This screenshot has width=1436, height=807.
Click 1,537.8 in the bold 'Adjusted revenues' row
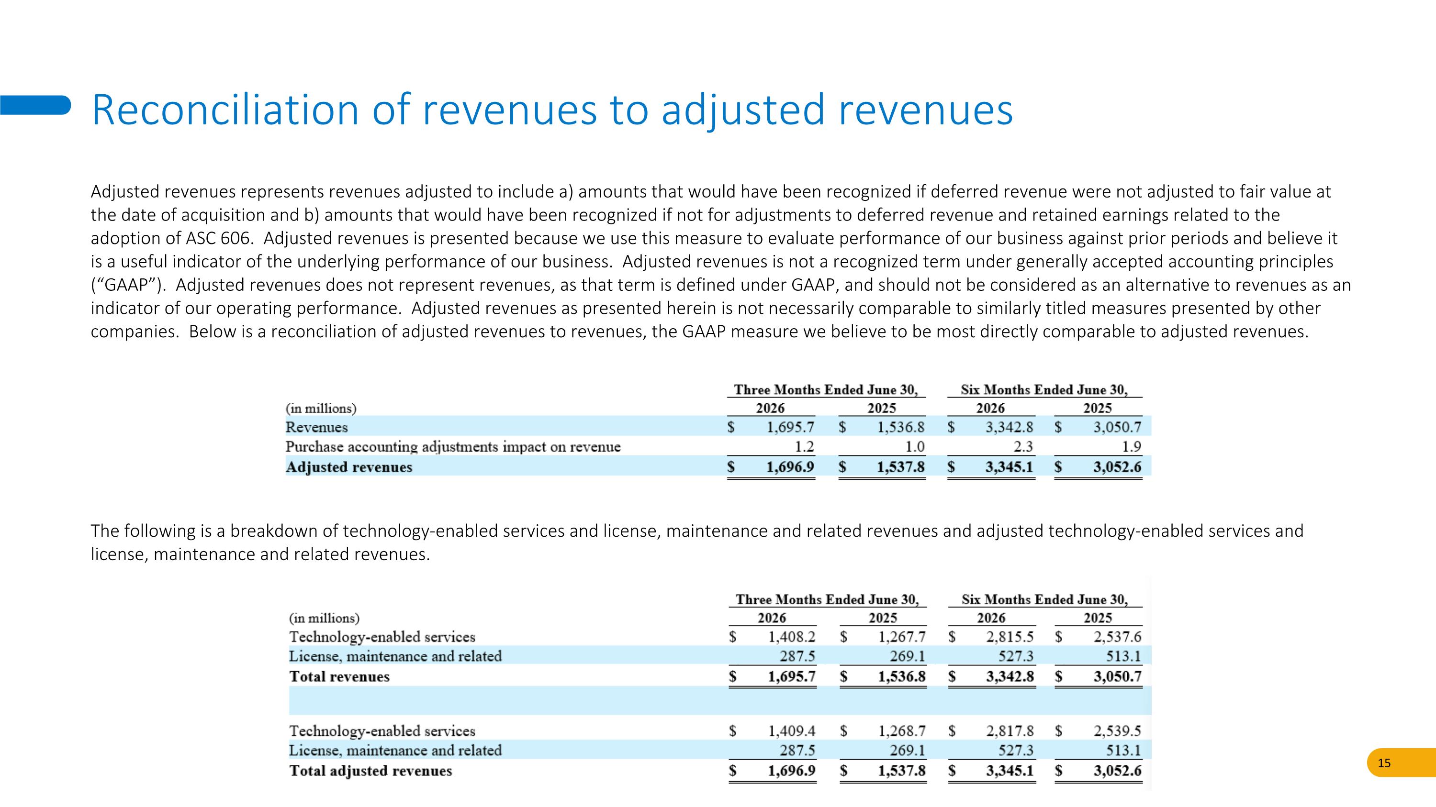pyautogui.click(x=901, y=467)
